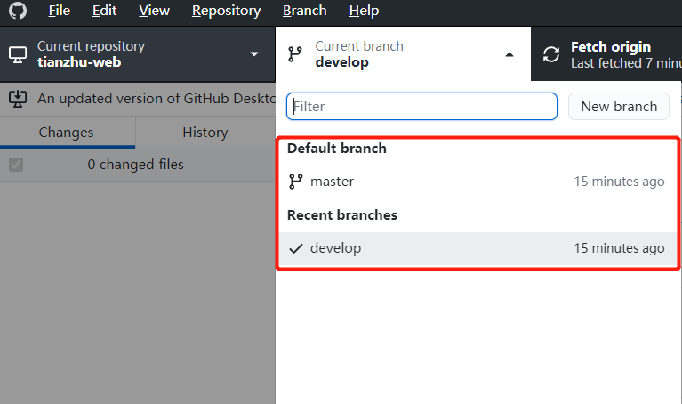This screenshot has height=404, width=682.
Task: Open the Repository menu
Action: pyautogui.click(x=226, y=11)
